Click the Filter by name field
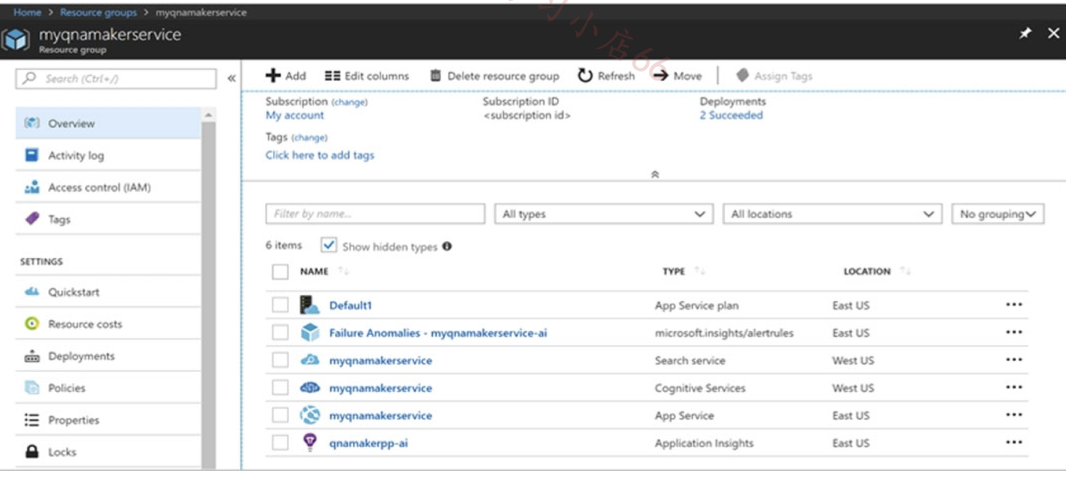 (375, 214)
